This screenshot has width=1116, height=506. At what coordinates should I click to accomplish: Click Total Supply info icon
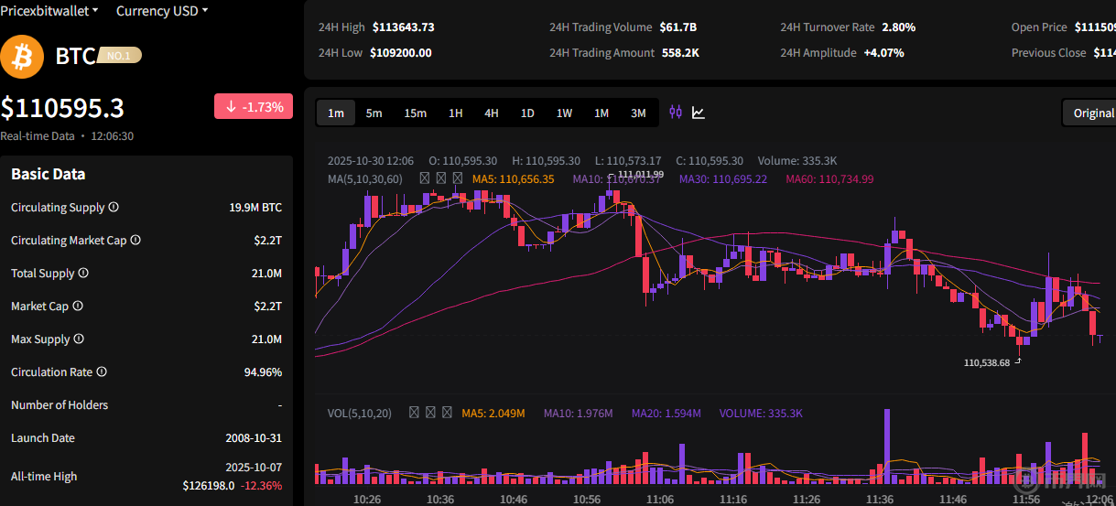[83, 274]
